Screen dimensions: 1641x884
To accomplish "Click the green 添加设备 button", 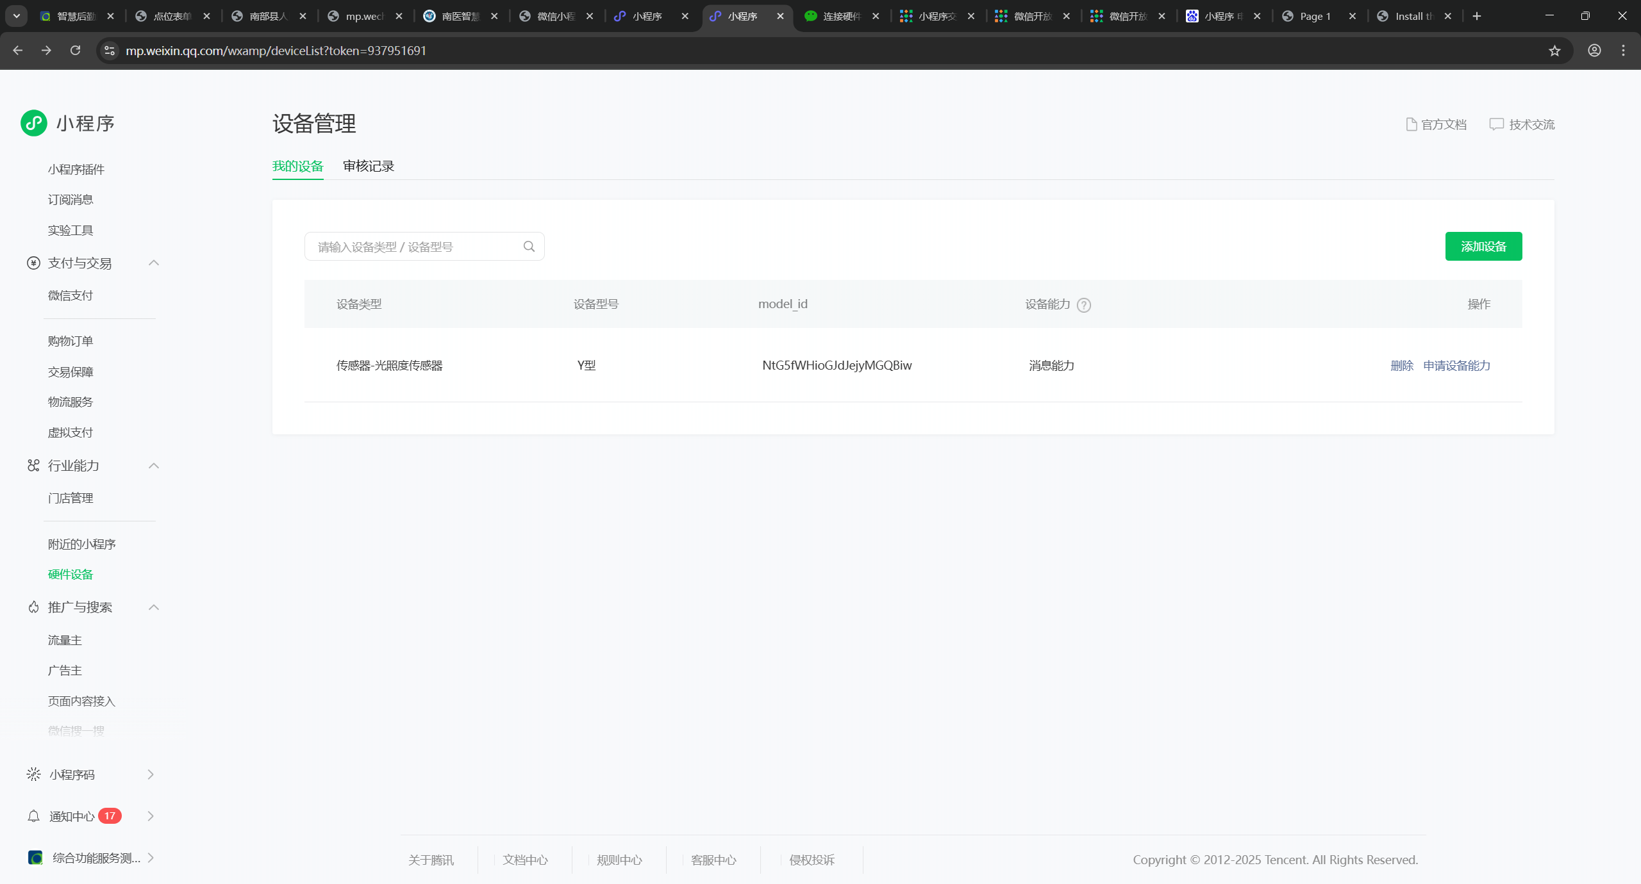I will point(1483,247).
